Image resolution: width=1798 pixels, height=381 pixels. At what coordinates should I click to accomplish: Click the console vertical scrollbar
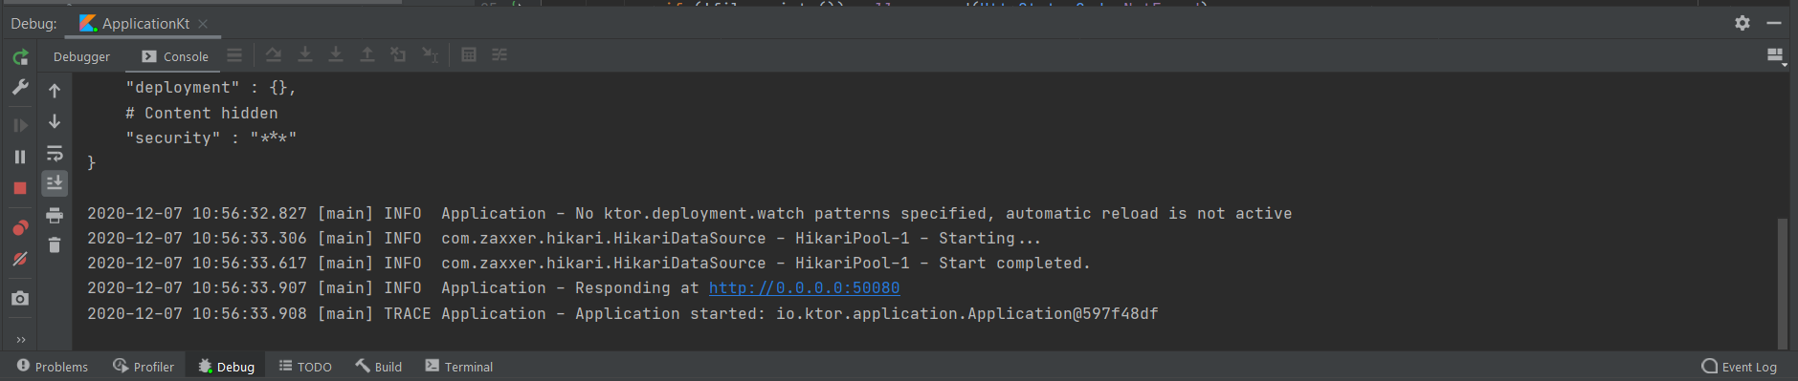tap(1783, 283)
